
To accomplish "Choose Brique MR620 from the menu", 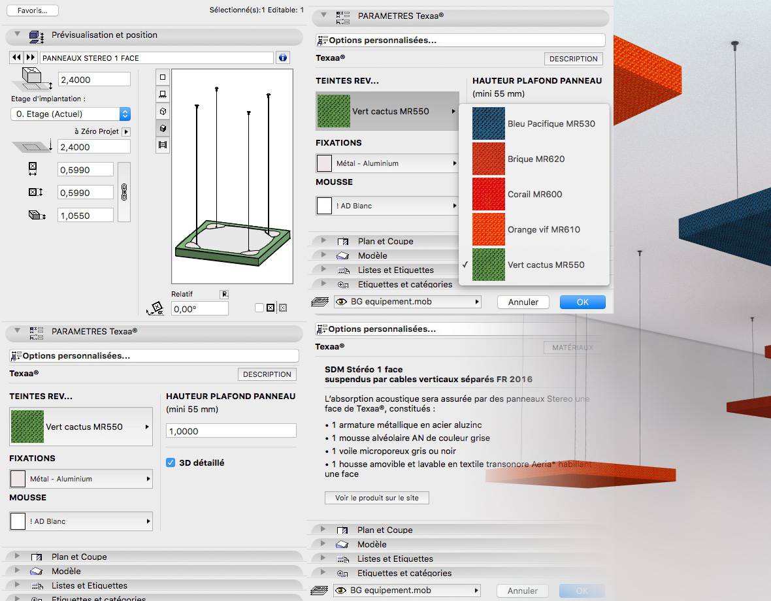I will (x=534, y=159).
